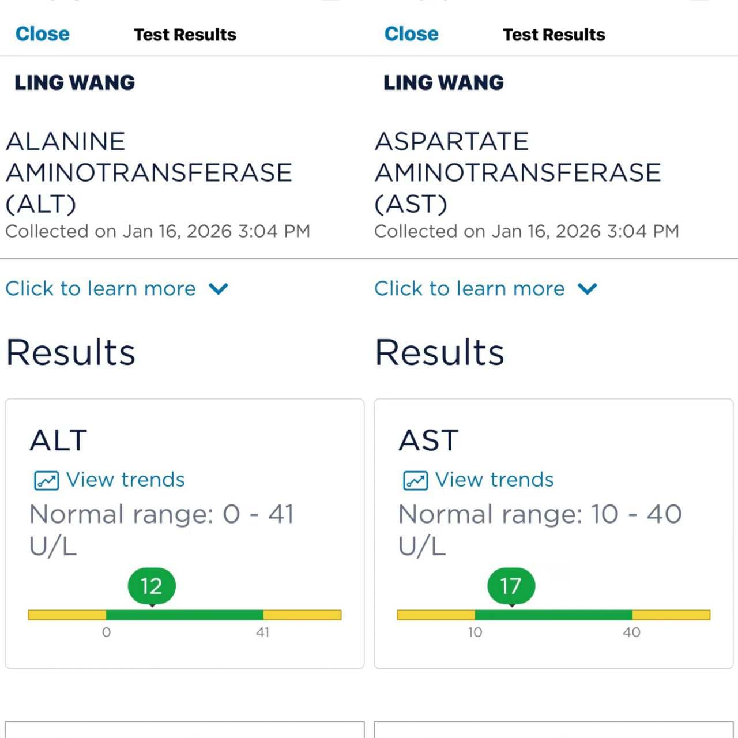The width and height of the screenshot is (738, 738).
Task: Select View trends link for ALT
Action: click(125, 480)
